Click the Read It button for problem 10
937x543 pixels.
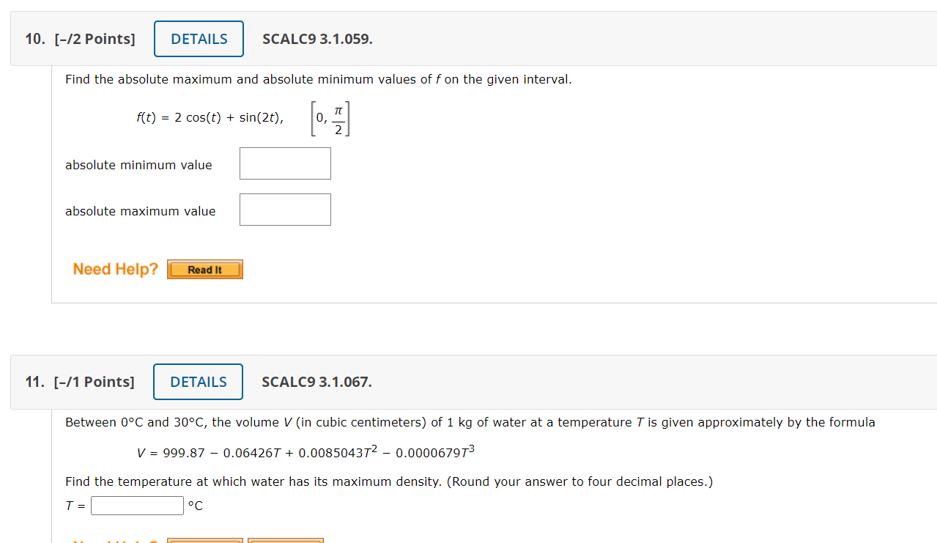(x=204, y=269)
